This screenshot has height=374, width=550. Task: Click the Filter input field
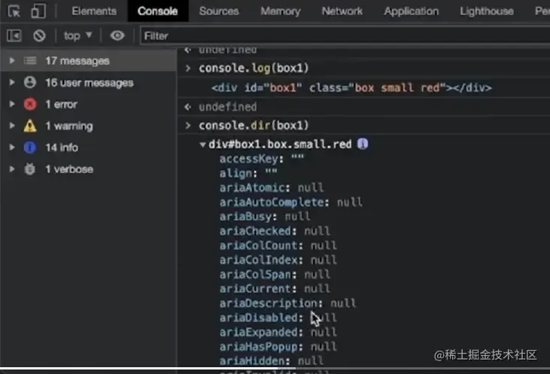coord(345,36)
